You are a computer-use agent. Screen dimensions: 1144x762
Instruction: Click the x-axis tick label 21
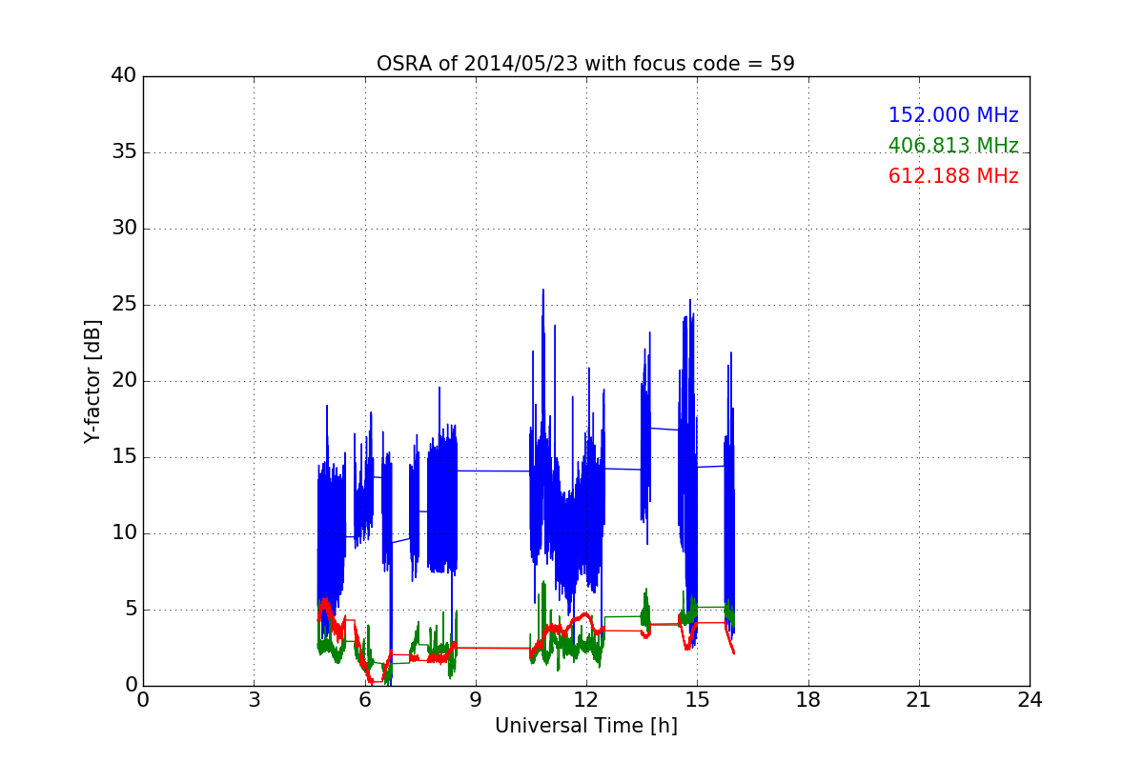click(919, 700)
